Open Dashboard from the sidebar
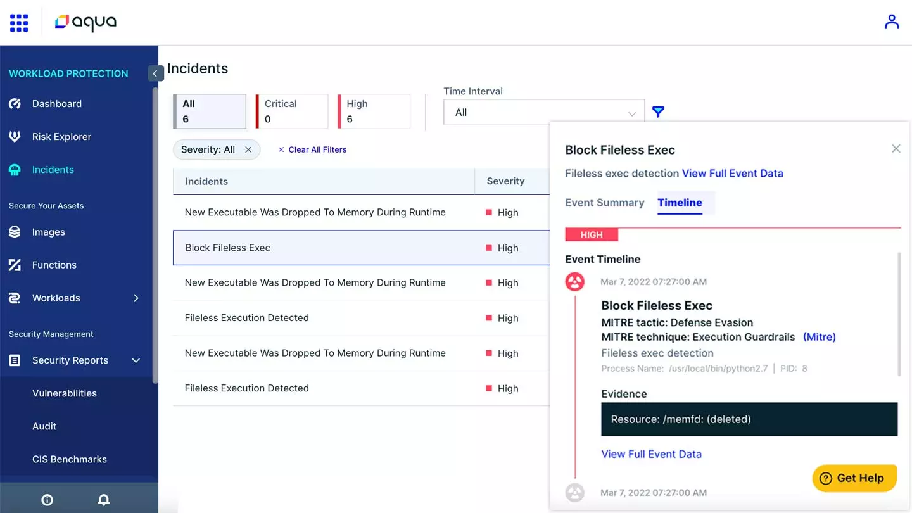The width and height of the screenshot is (912, 513). (57, 104)
